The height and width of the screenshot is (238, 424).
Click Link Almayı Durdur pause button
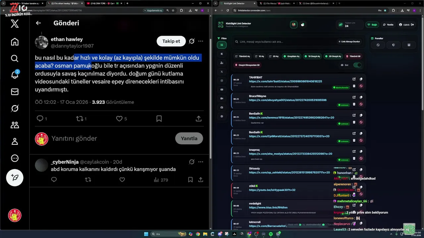point(349,42)
